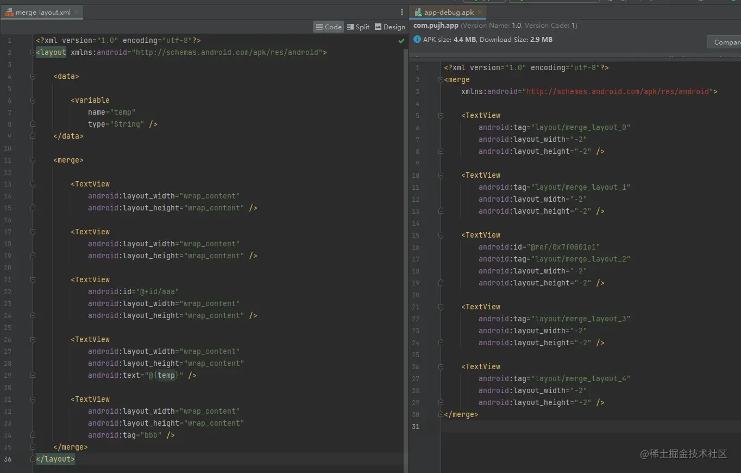The width and height of the screenshot is (741, 473).
Task: Switch editor to Design view mode
Action: 390,27
